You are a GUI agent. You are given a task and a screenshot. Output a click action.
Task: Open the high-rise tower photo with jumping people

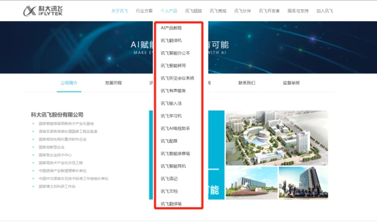pyautogui.click(x=303, y=183)
